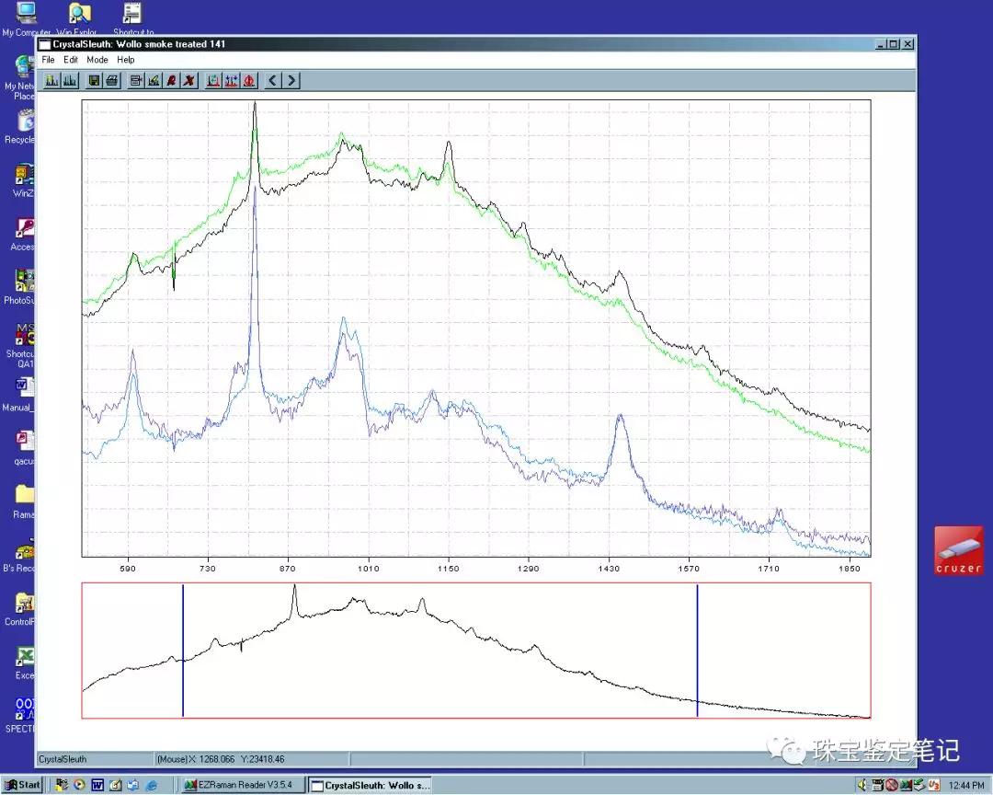
Task: Click the clock showing 12:44 PM
Action: [x=965, y=785]
